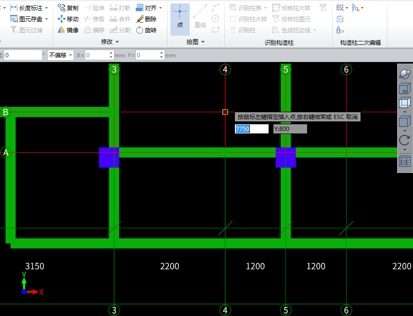Click the 删除 (Delete) tool

146,19
